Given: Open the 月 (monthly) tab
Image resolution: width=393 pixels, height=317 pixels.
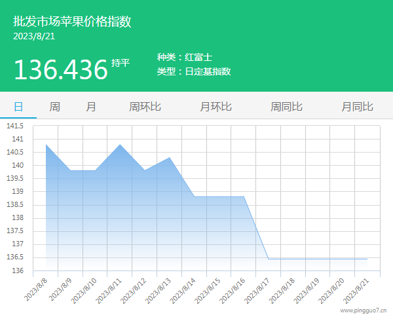Looking at the screenshot, I should 91,107.
